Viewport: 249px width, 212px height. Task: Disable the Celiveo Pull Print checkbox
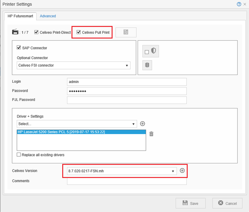tap(79, 32)
